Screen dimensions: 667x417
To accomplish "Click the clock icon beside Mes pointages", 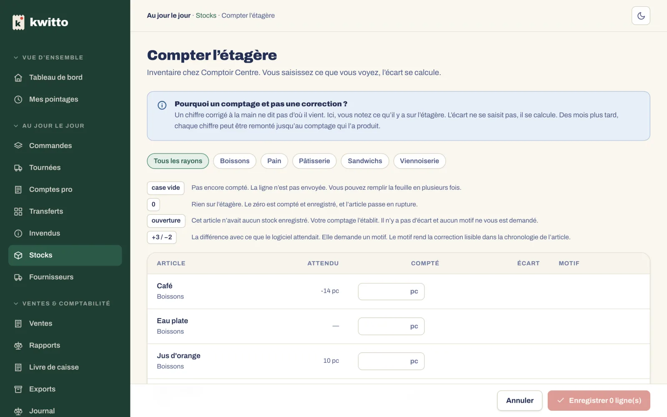I will click(18, 100).
